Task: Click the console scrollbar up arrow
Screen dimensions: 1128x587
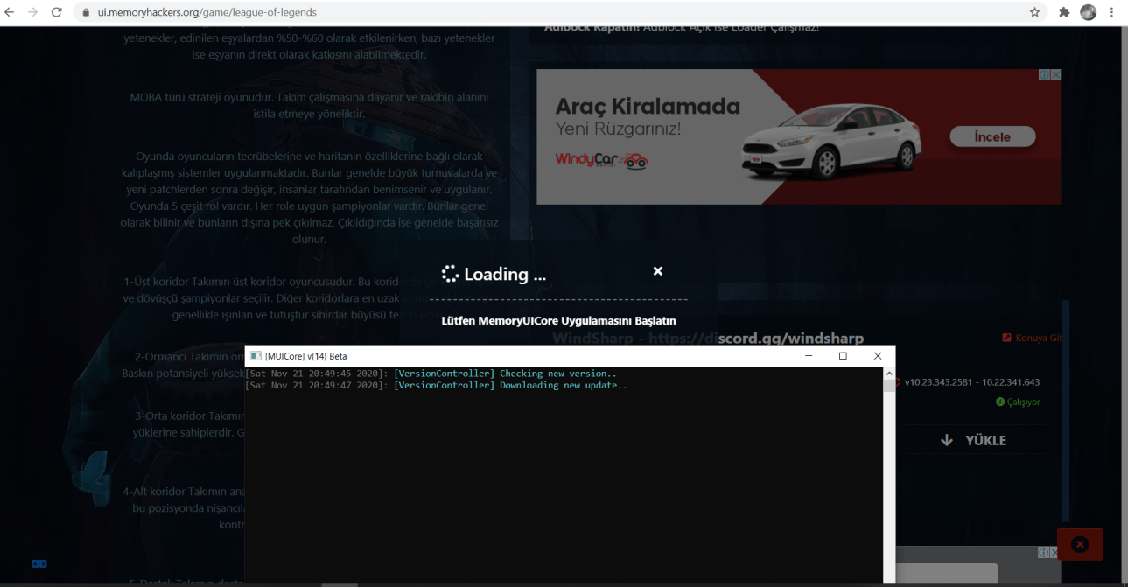Action: coord(889,374)
